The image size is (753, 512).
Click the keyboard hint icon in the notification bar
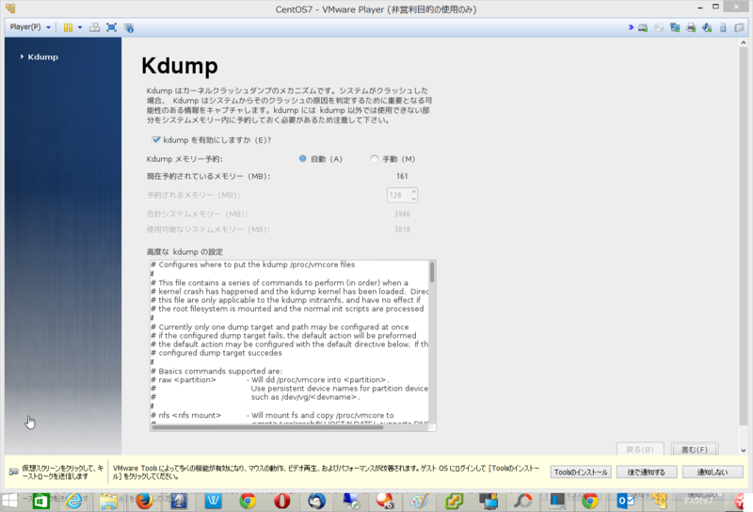13,472
